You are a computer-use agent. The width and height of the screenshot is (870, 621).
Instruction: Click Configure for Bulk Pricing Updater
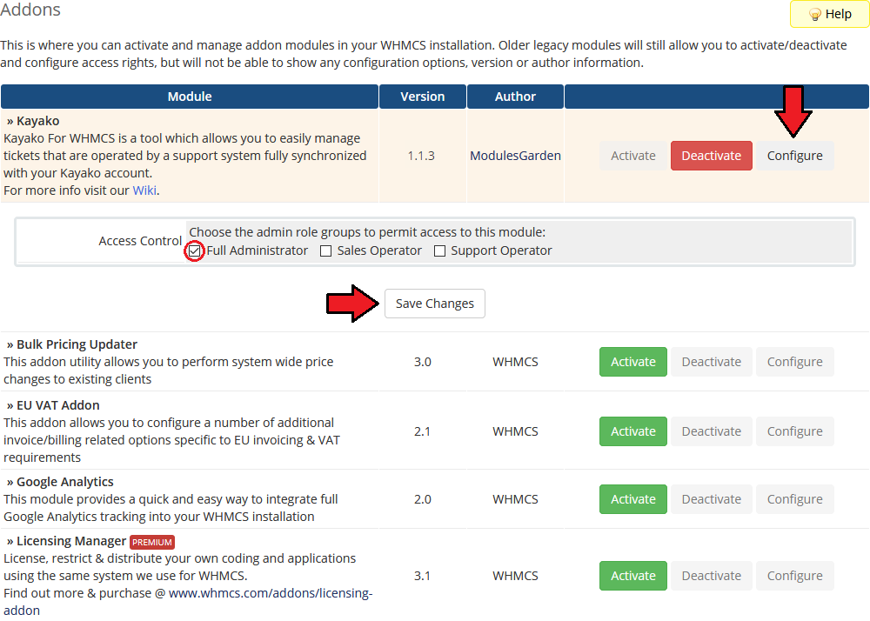(x=794, y=362)
